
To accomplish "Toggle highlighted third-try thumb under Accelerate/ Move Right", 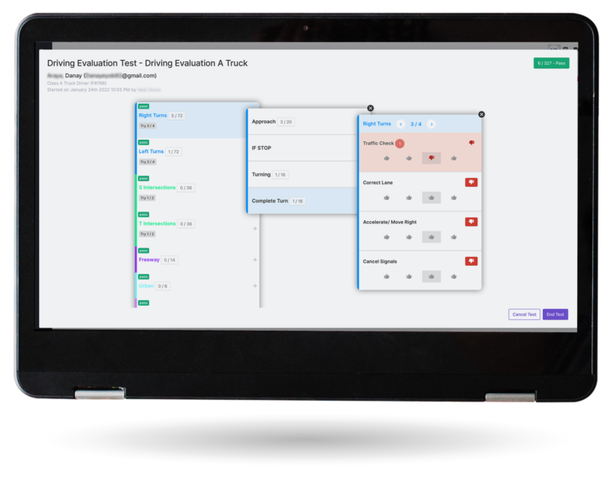I will [x=431, y=237].
